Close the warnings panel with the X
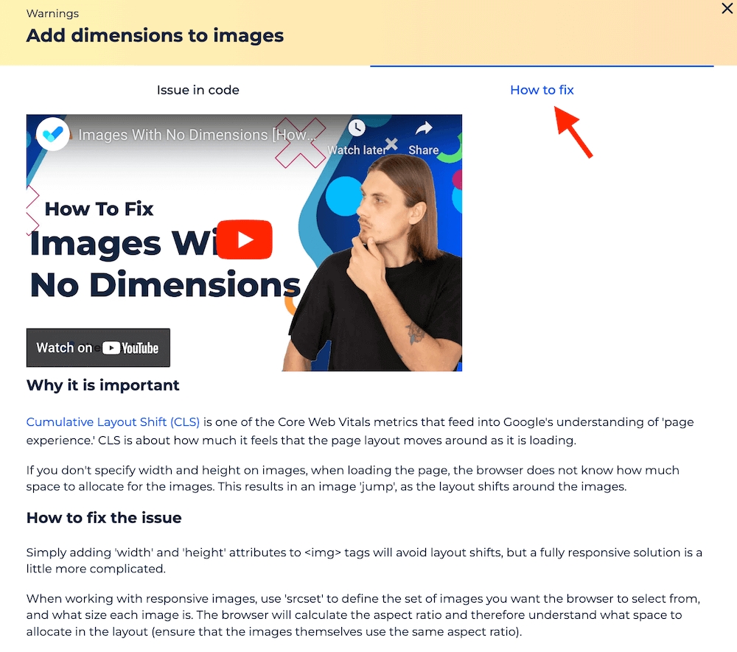Image resolution: width=737 pixels, height=652 pixels. 727,8
